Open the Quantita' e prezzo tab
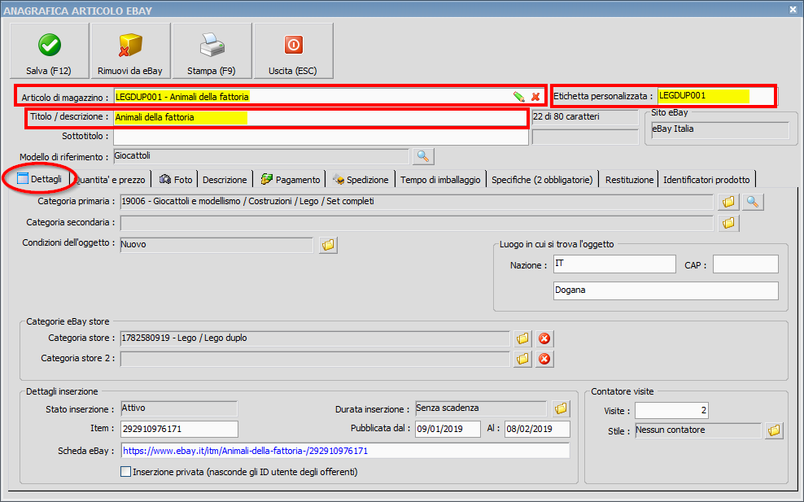The width and height of the screenshot is (804, 502). tap(110, 180)
